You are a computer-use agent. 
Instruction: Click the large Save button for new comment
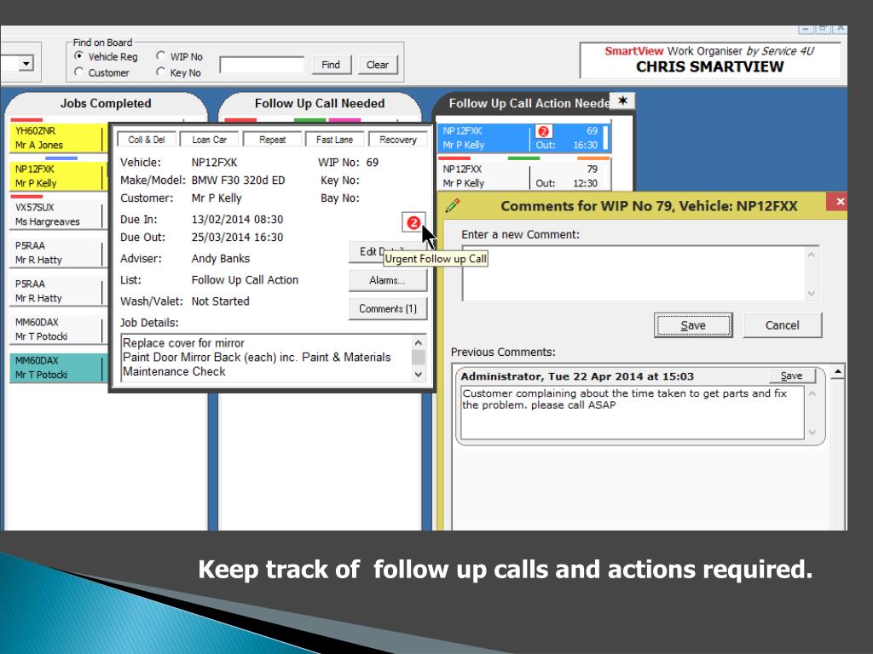point(693,325)
